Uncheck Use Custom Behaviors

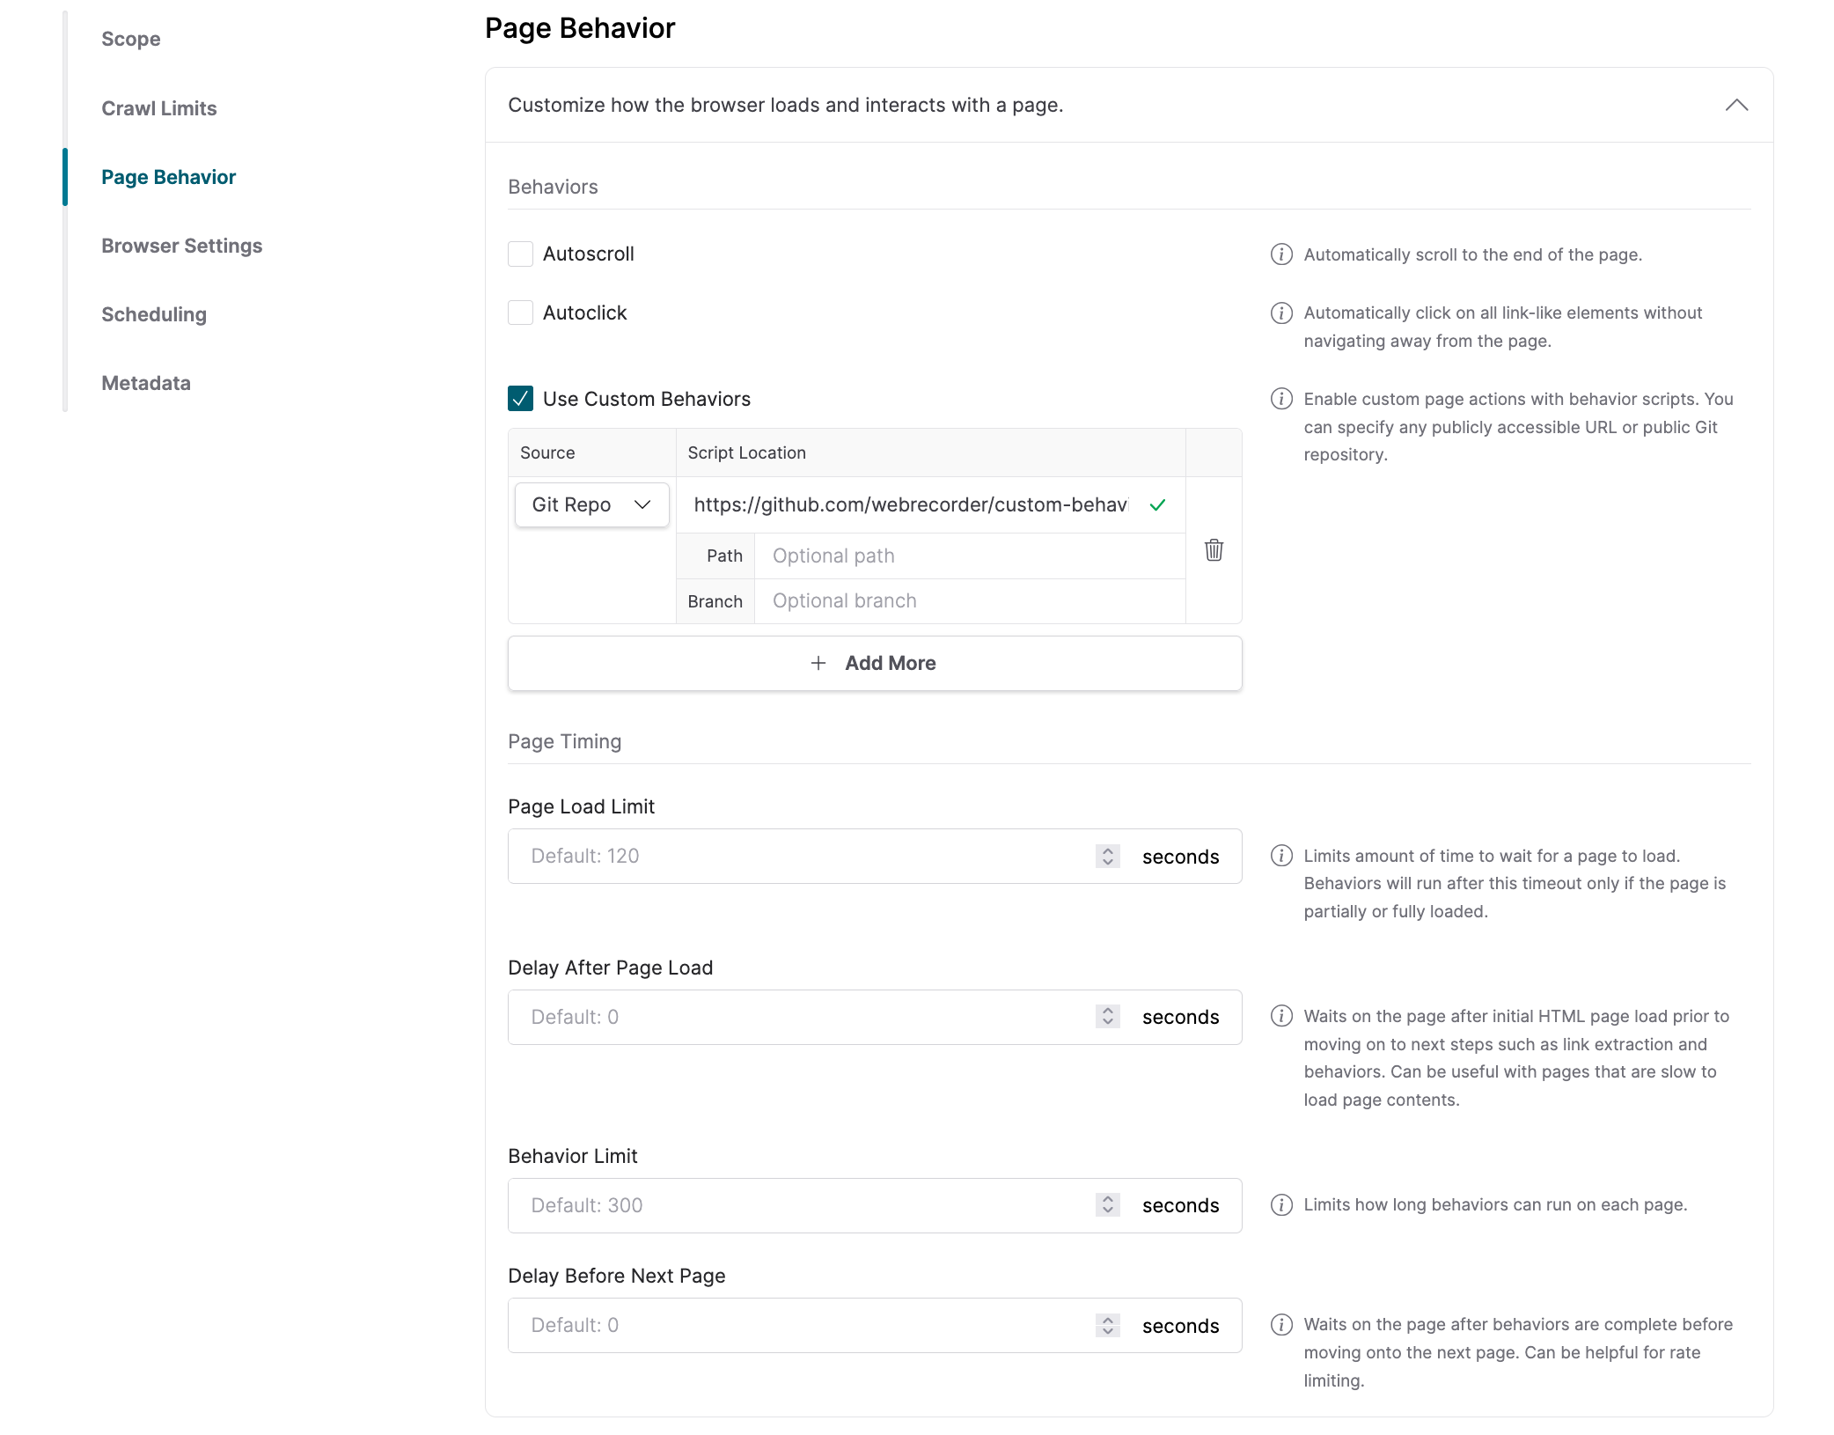point(520,399)
